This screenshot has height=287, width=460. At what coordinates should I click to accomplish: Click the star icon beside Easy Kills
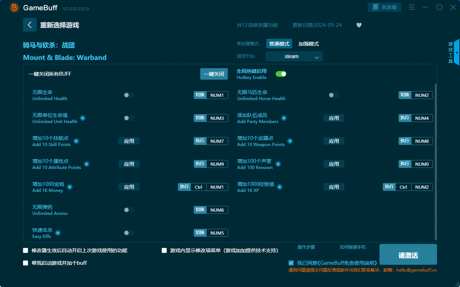click(x=57, y=233)
